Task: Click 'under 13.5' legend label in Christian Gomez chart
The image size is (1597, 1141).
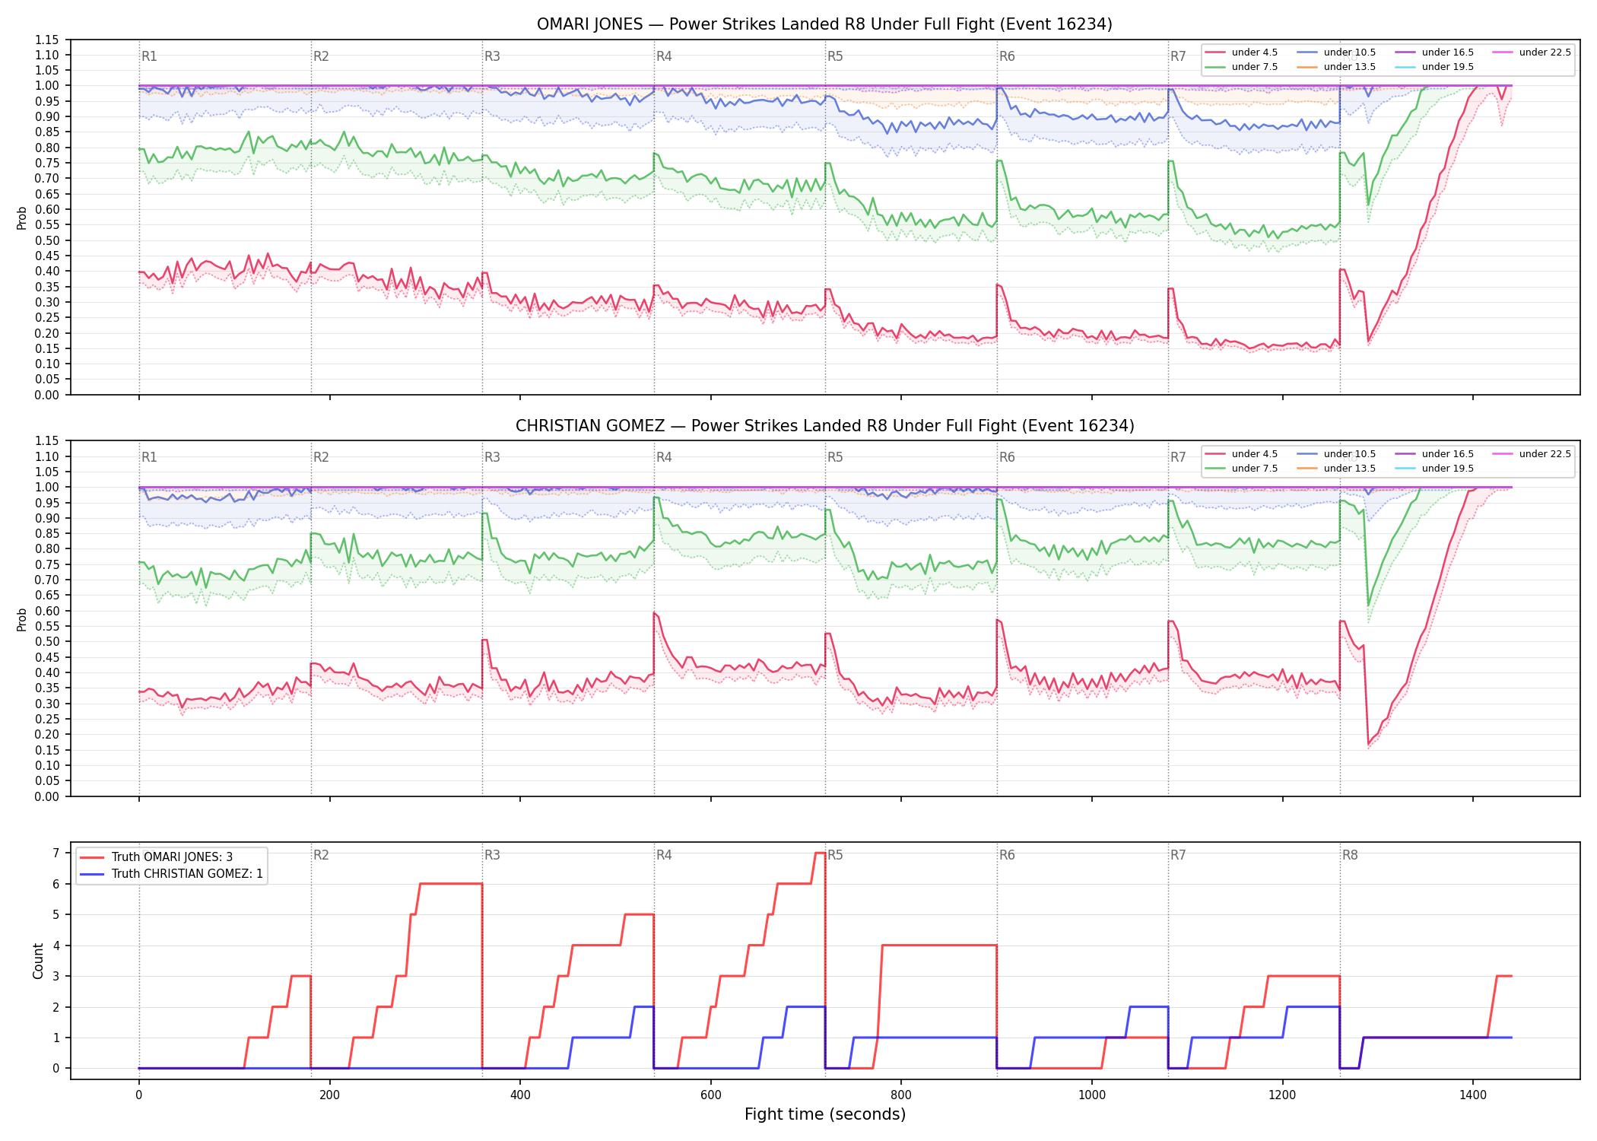Action: point(1350,469)
